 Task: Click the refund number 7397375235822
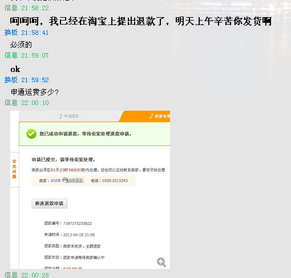coord(78,223)
